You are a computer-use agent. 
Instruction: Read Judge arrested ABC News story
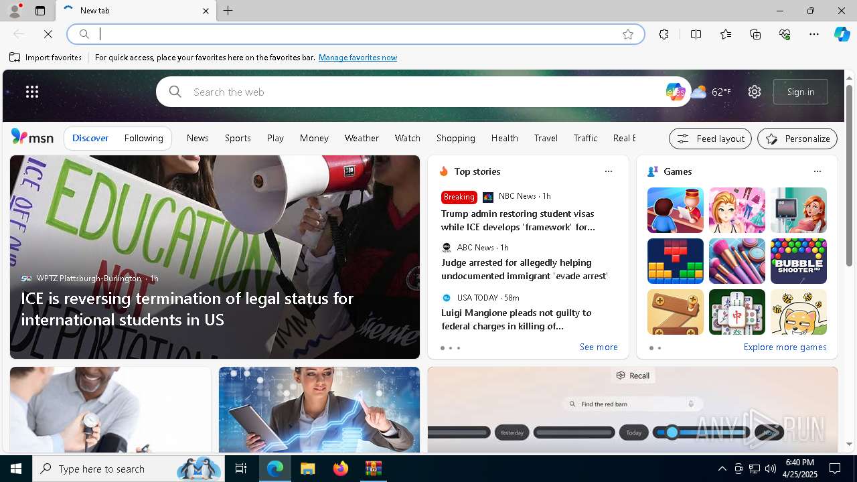(524, 269)
